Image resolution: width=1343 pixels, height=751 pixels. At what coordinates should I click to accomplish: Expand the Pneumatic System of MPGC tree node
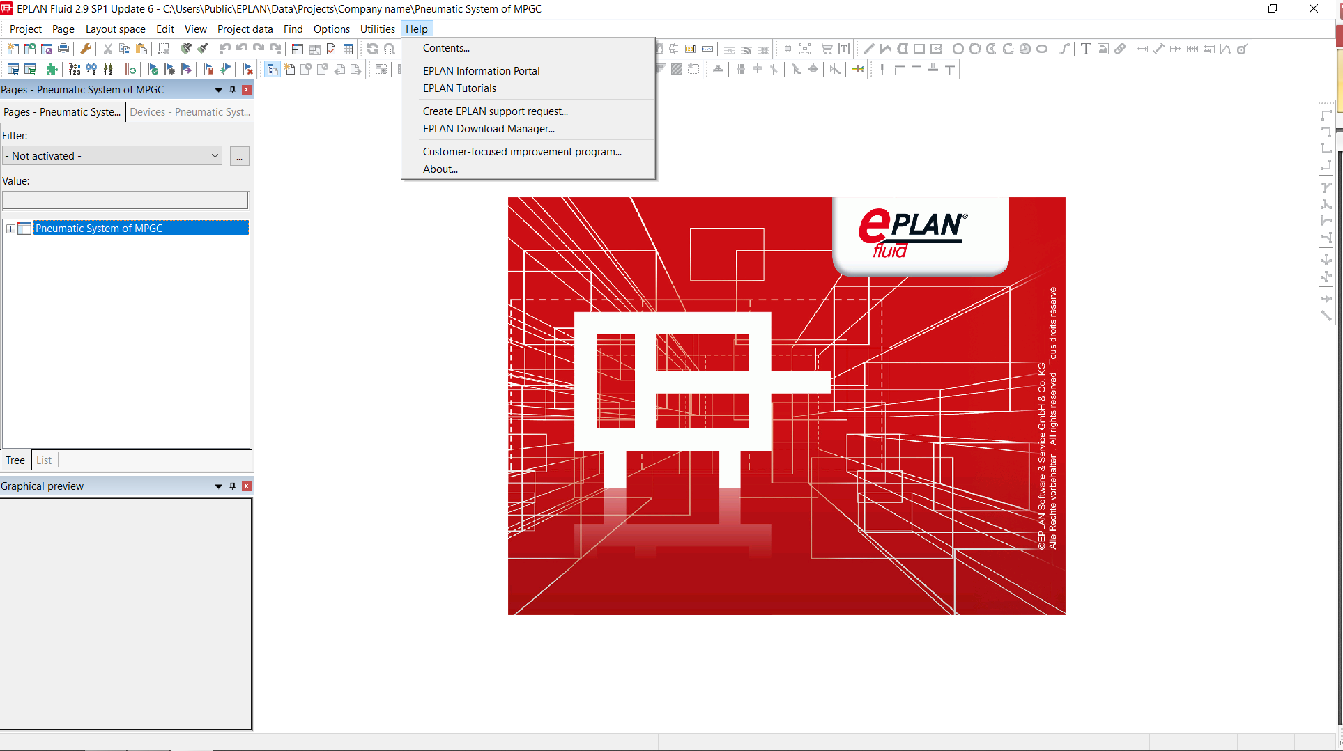(x=10, y=229)
